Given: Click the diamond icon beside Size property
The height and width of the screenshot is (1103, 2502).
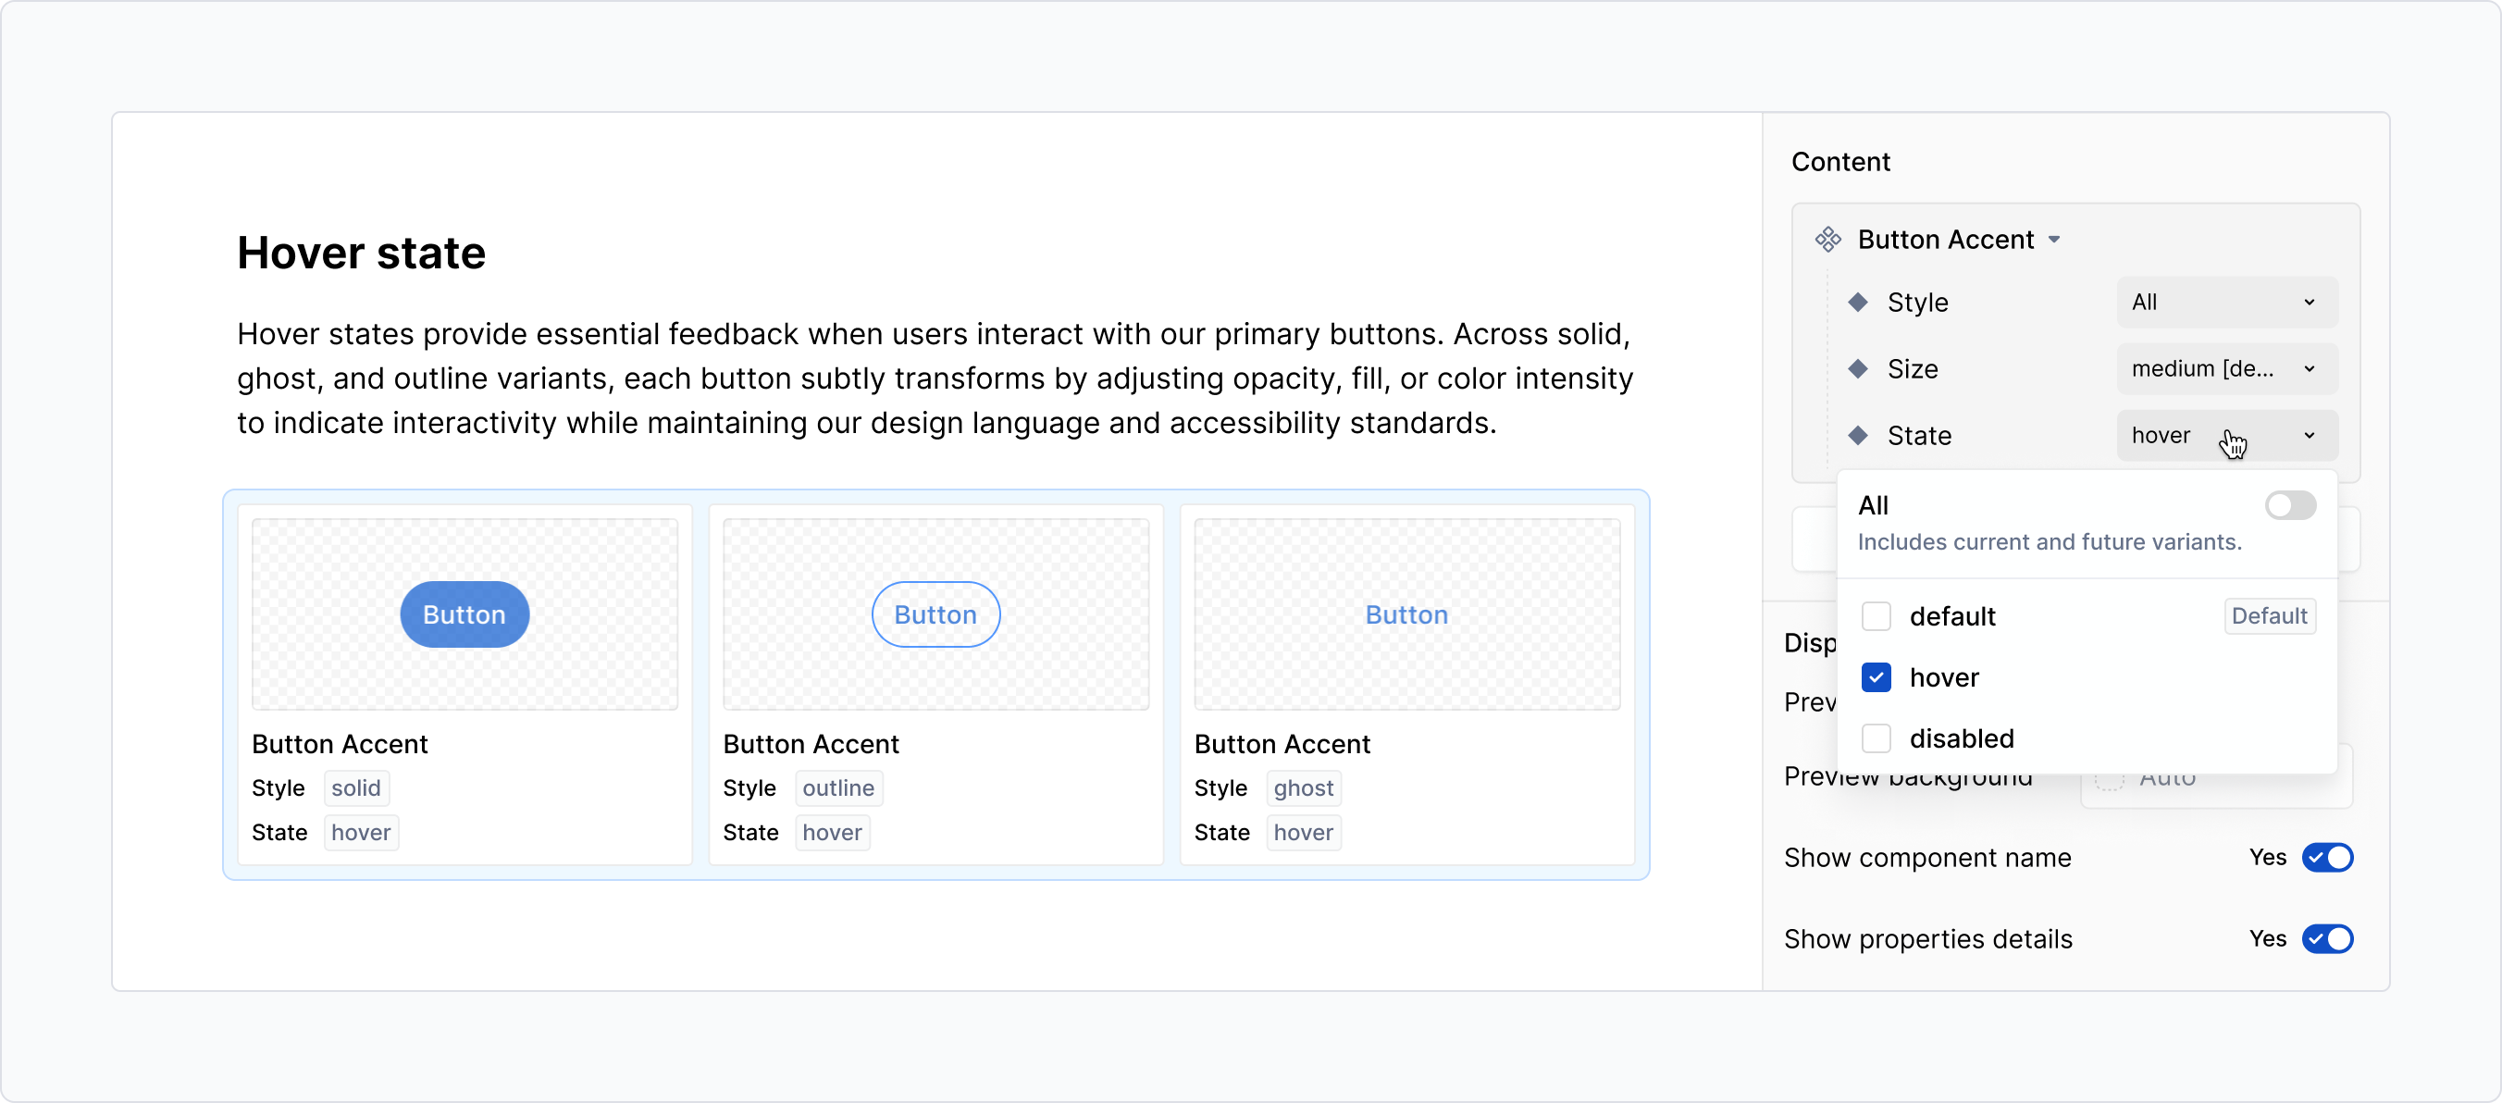Looking at the screenshot, I should point(1859,369).
